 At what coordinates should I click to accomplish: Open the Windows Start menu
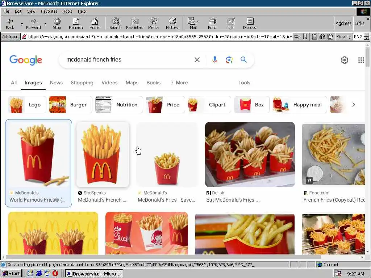tap(11, 274)
